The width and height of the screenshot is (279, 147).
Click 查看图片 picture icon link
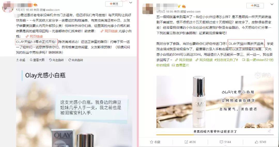173,65
